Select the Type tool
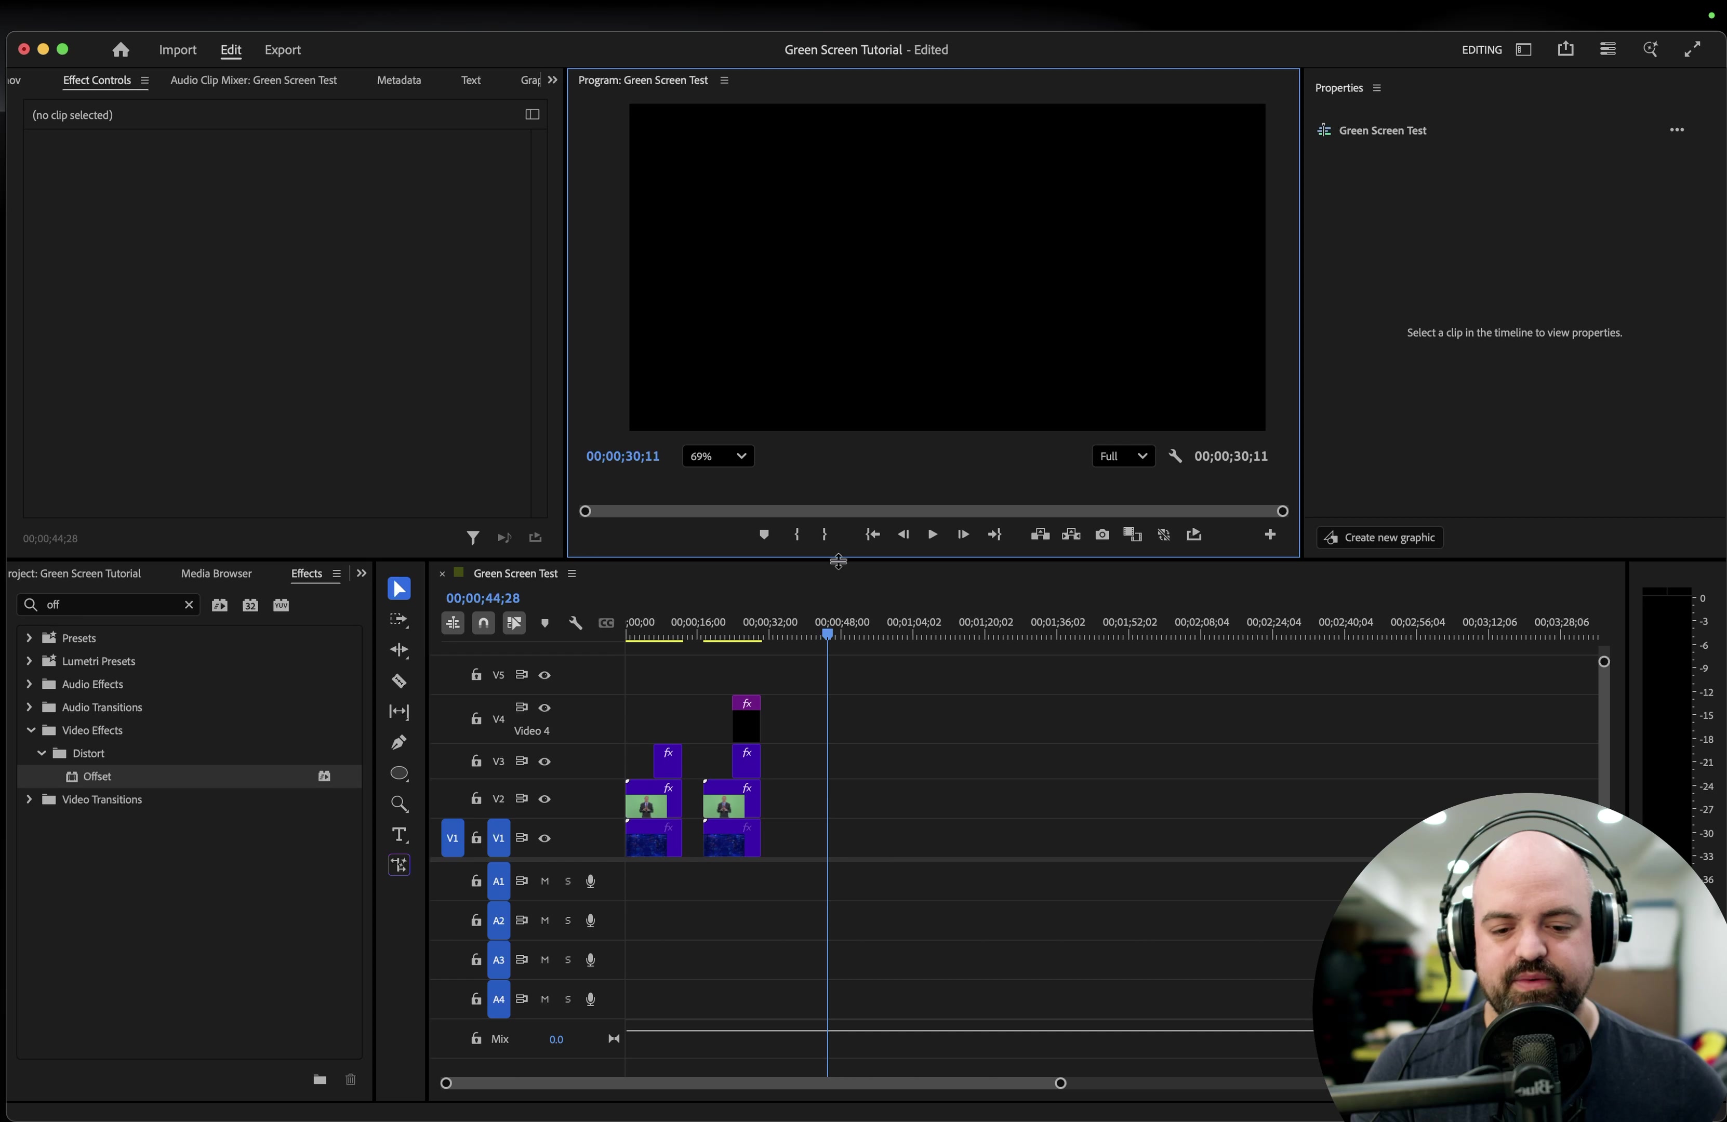Screen dimensions: 1727x1122 point(399,834)
